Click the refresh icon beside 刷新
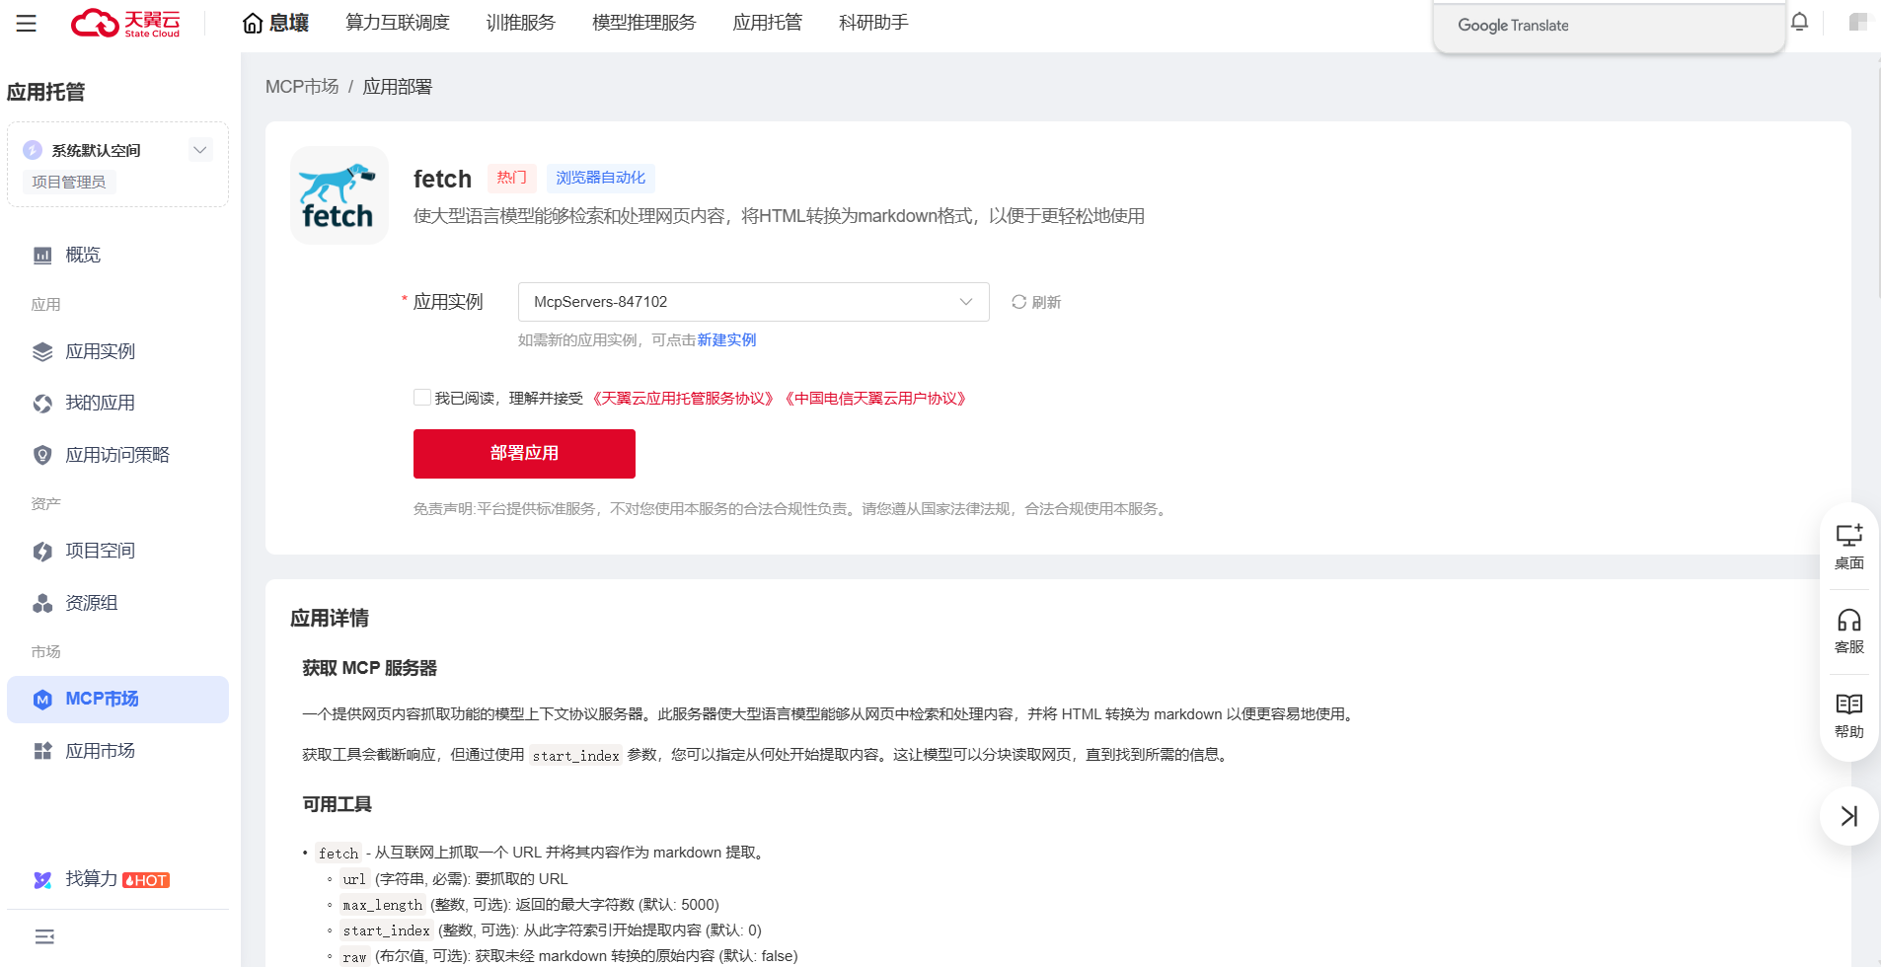This screenshot has height=967, width=1881. (x=1018, y=302)
